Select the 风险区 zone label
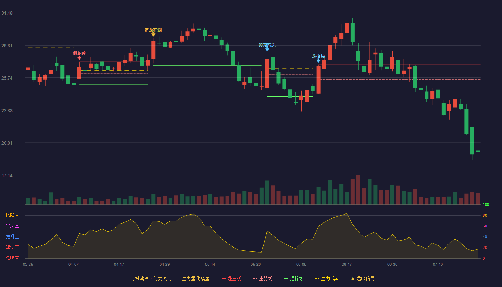The width and height of the screenshot is (502, 287). pyautogui.click(x=12, y=215)
